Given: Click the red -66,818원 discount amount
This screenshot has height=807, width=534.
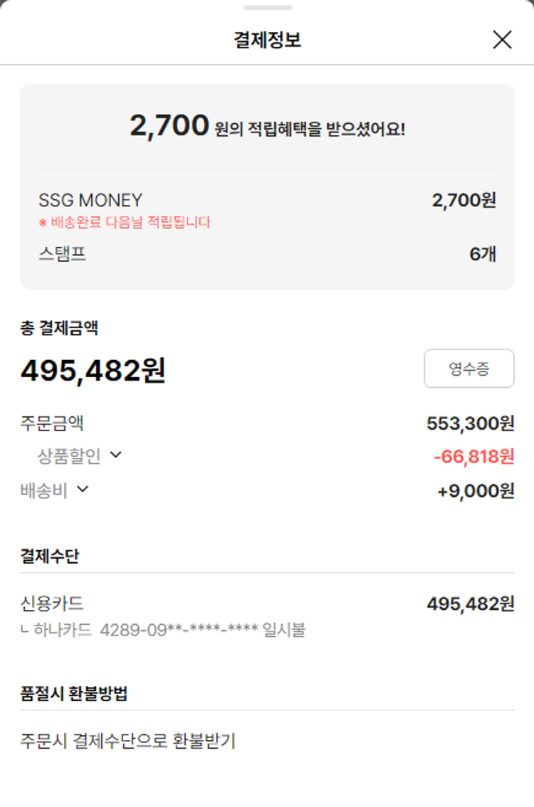Looking at the screenshot, I should [473, 456].
